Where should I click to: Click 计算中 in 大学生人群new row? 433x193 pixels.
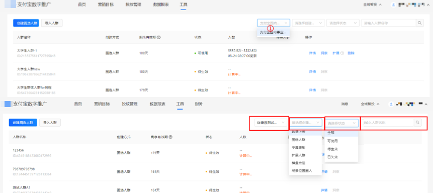[234, 74]
